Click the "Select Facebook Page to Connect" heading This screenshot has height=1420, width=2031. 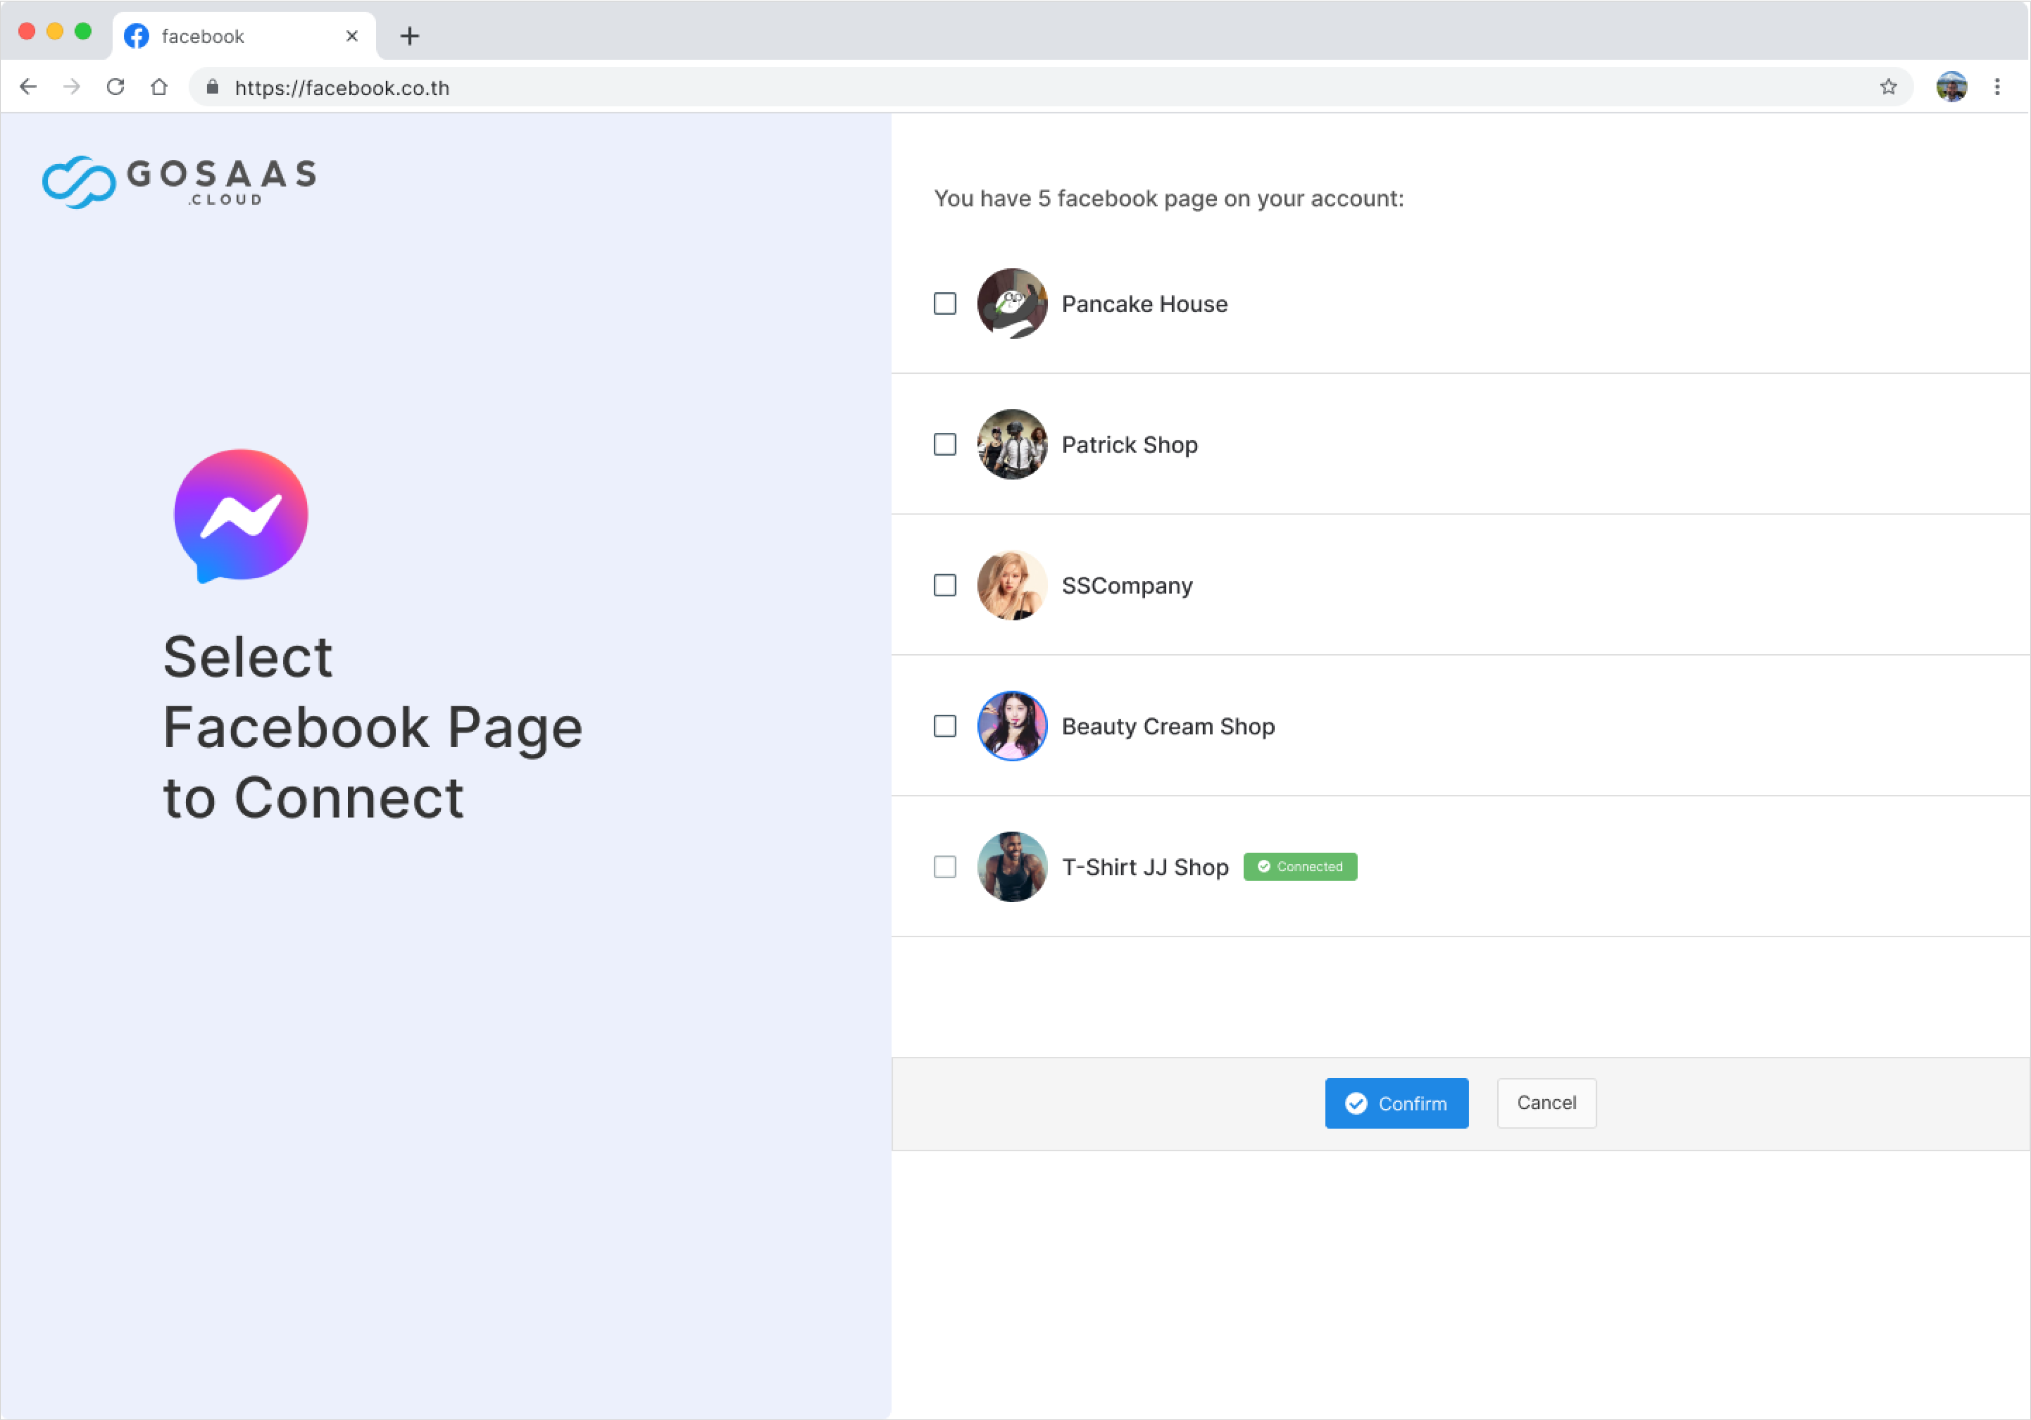pyautogui.click(x=372, y=727)
